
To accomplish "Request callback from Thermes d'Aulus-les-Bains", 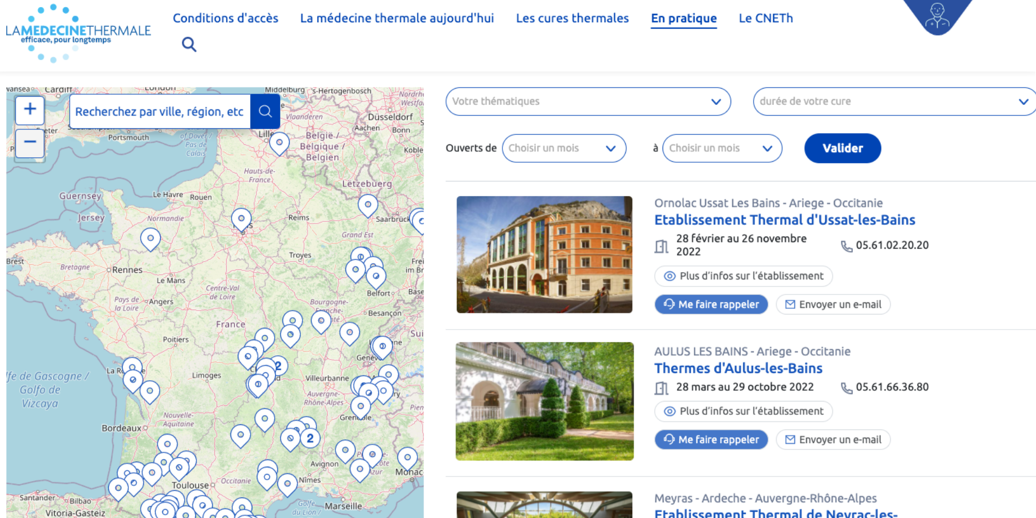I will pyautogui.click(x=711, y=439).
